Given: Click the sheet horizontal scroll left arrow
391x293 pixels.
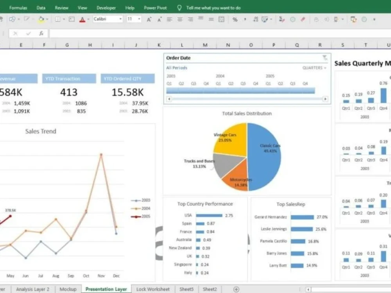Looking at the screenshot, I should pos(308,289).
